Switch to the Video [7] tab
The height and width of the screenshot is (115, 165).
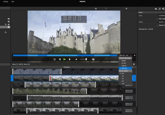pyautogui.click(x=15, y=64)
